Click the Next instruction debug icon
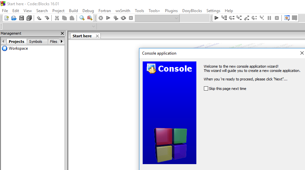This screenshot has height=170, width=305. coord(254,18)
